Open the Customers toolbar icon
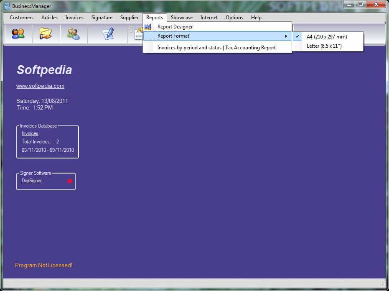The height and width of the screenshot is (291, 389). click(18, 34)
